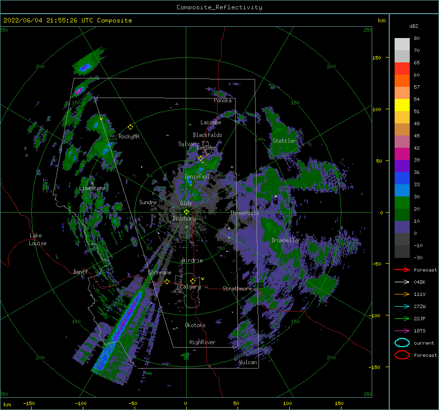
Task: Click the yellow diamond marker under Cochrane
Action: (167, 282)
